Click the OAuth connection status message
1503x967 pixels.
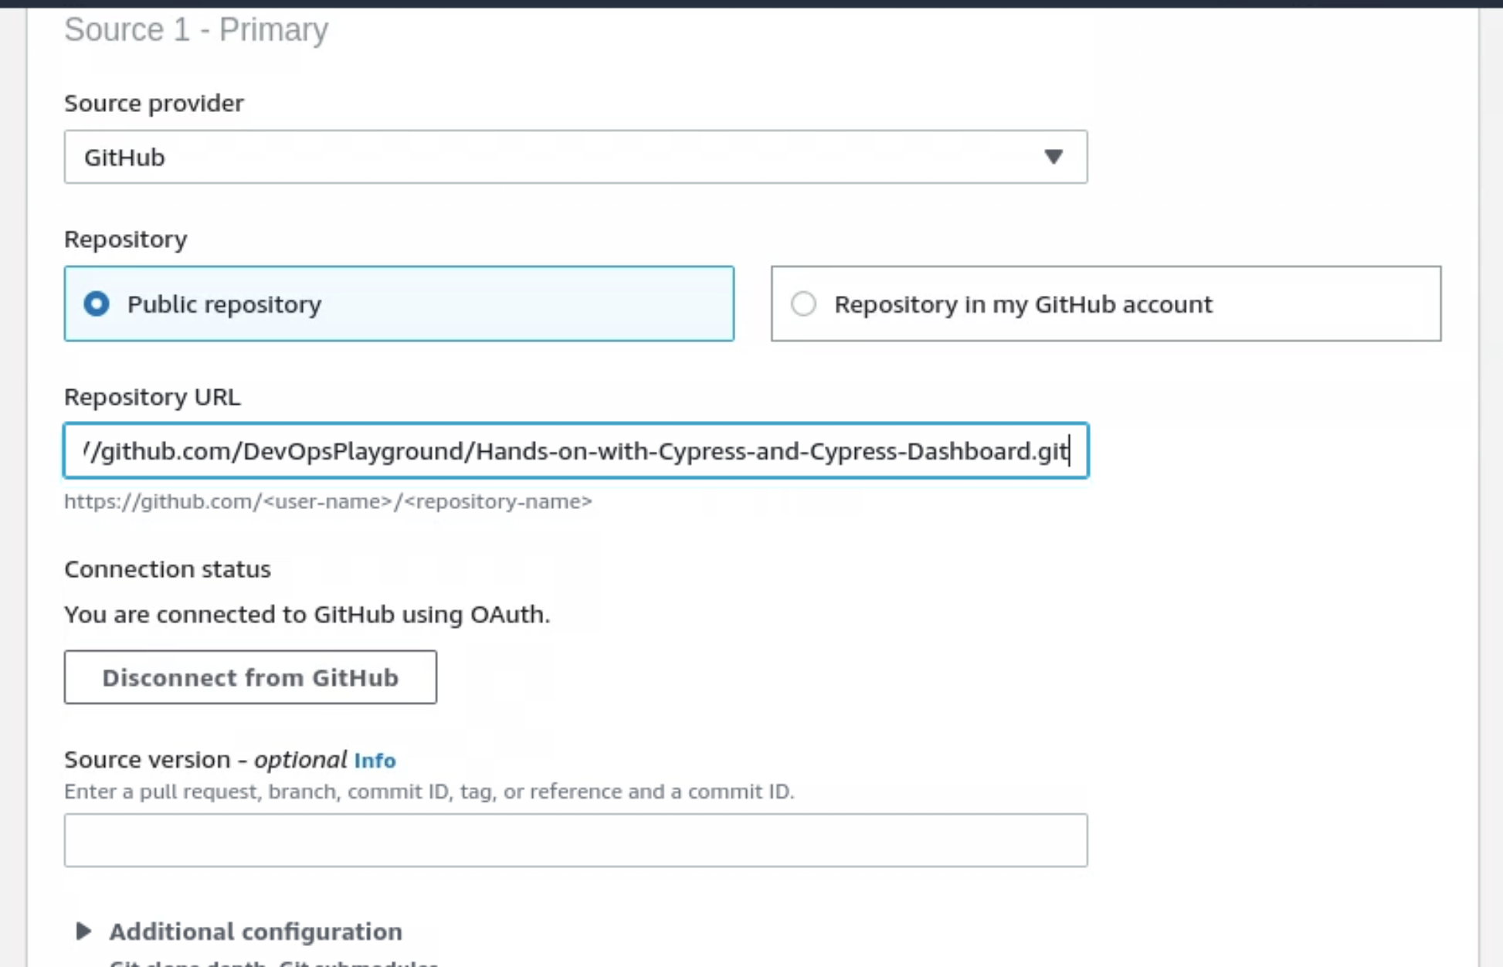(307, 614)
